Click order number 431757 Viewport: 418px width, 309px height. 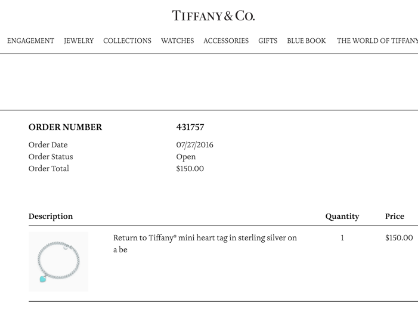(x=190, y=127)
